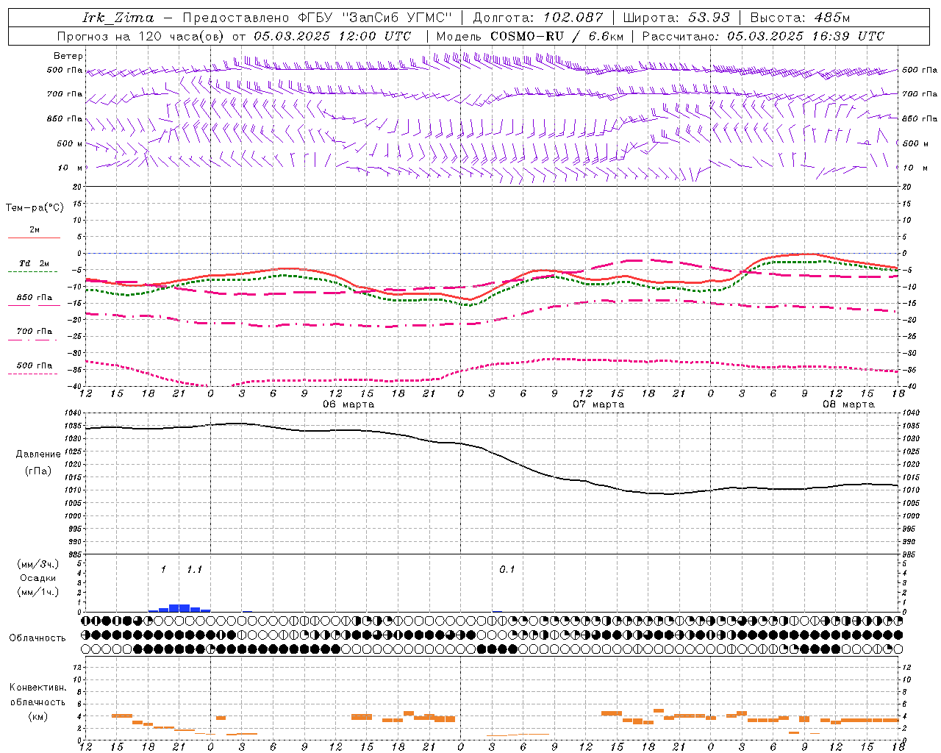Click the forecast start time "05.03.2025 12:00 UTC"
Viewport: 941px width, 753px height.
(x=332, y=36)
